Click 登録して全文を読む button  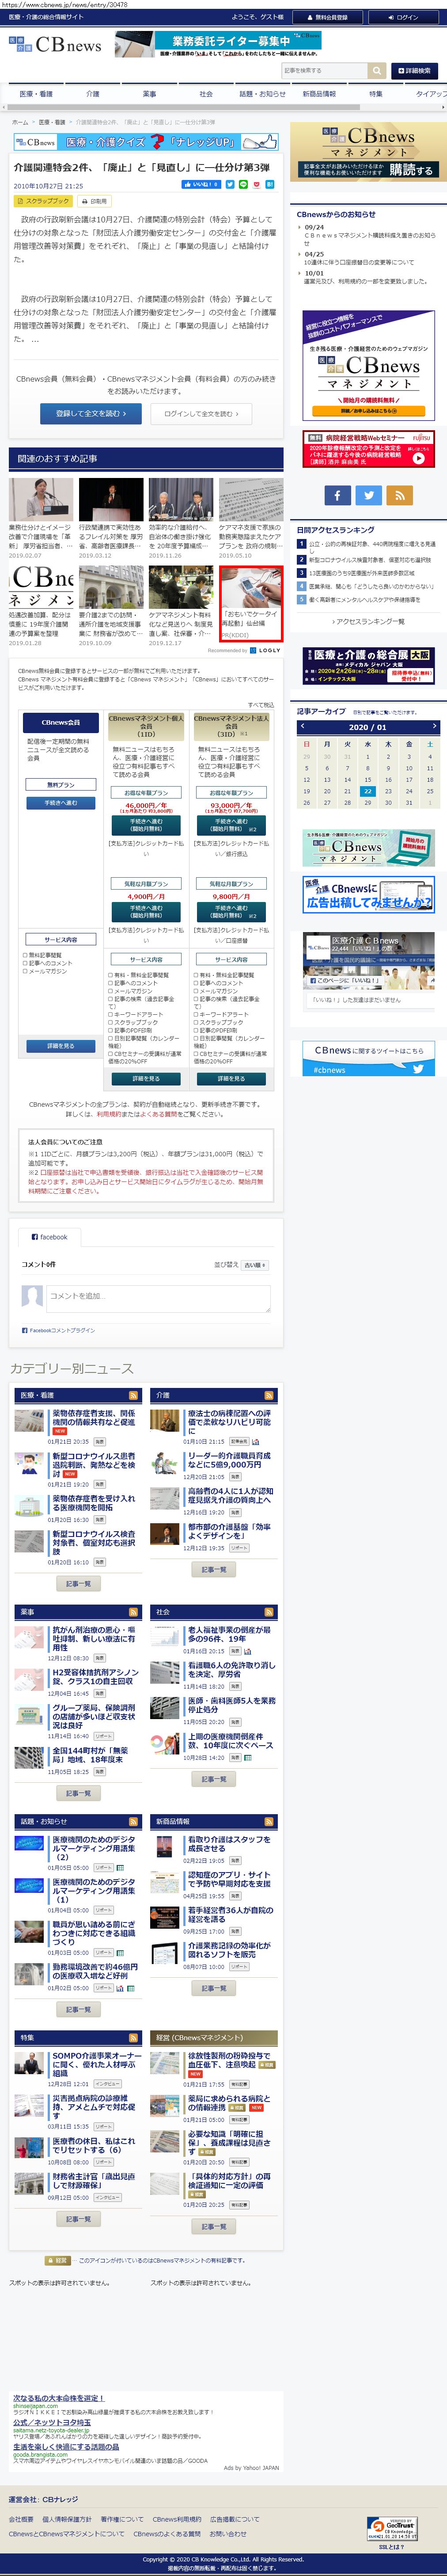tap(91, 413)
